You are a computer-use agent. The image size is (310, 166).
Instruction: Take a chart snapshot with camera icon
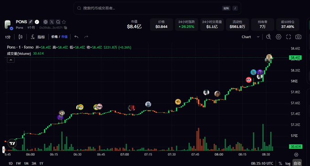point(298,37)
